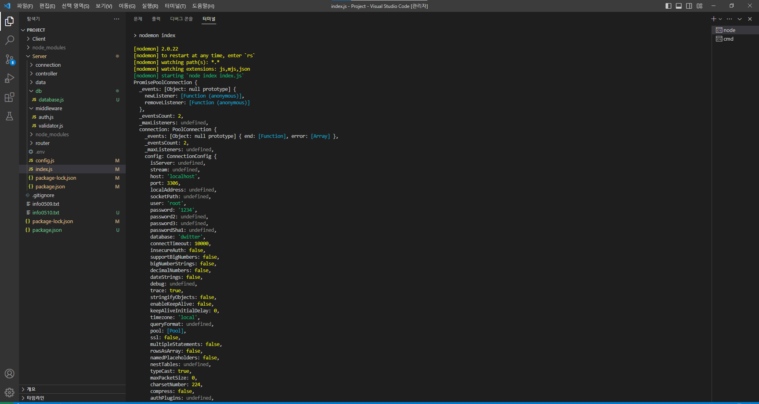
Task: Open the 터미널(T) menu
Action: 175,6
